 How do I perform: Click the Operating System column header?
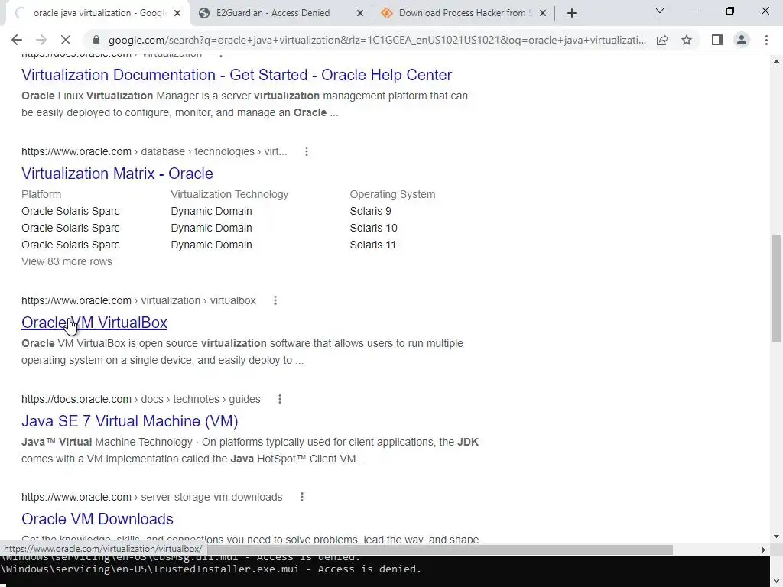392,194
